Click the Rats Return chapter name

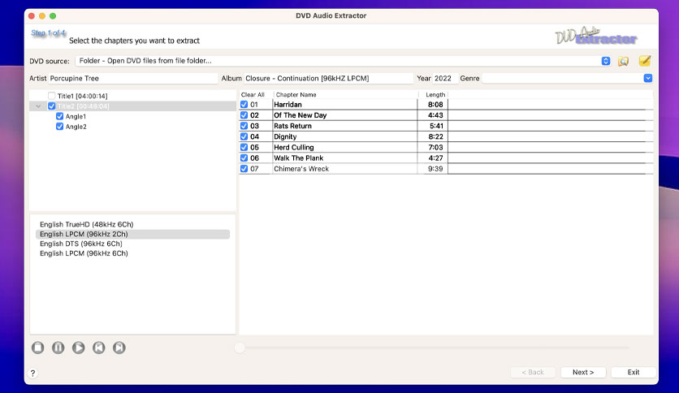[292, 126]
